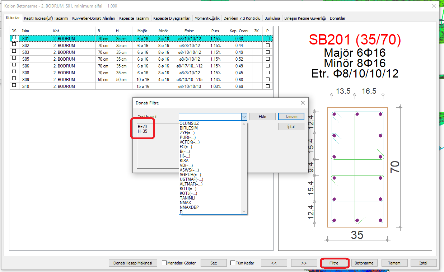This screenshot has height=272, width=444.
Task: Close the Donatı Filtre dialog
Action: pos(303,103)
